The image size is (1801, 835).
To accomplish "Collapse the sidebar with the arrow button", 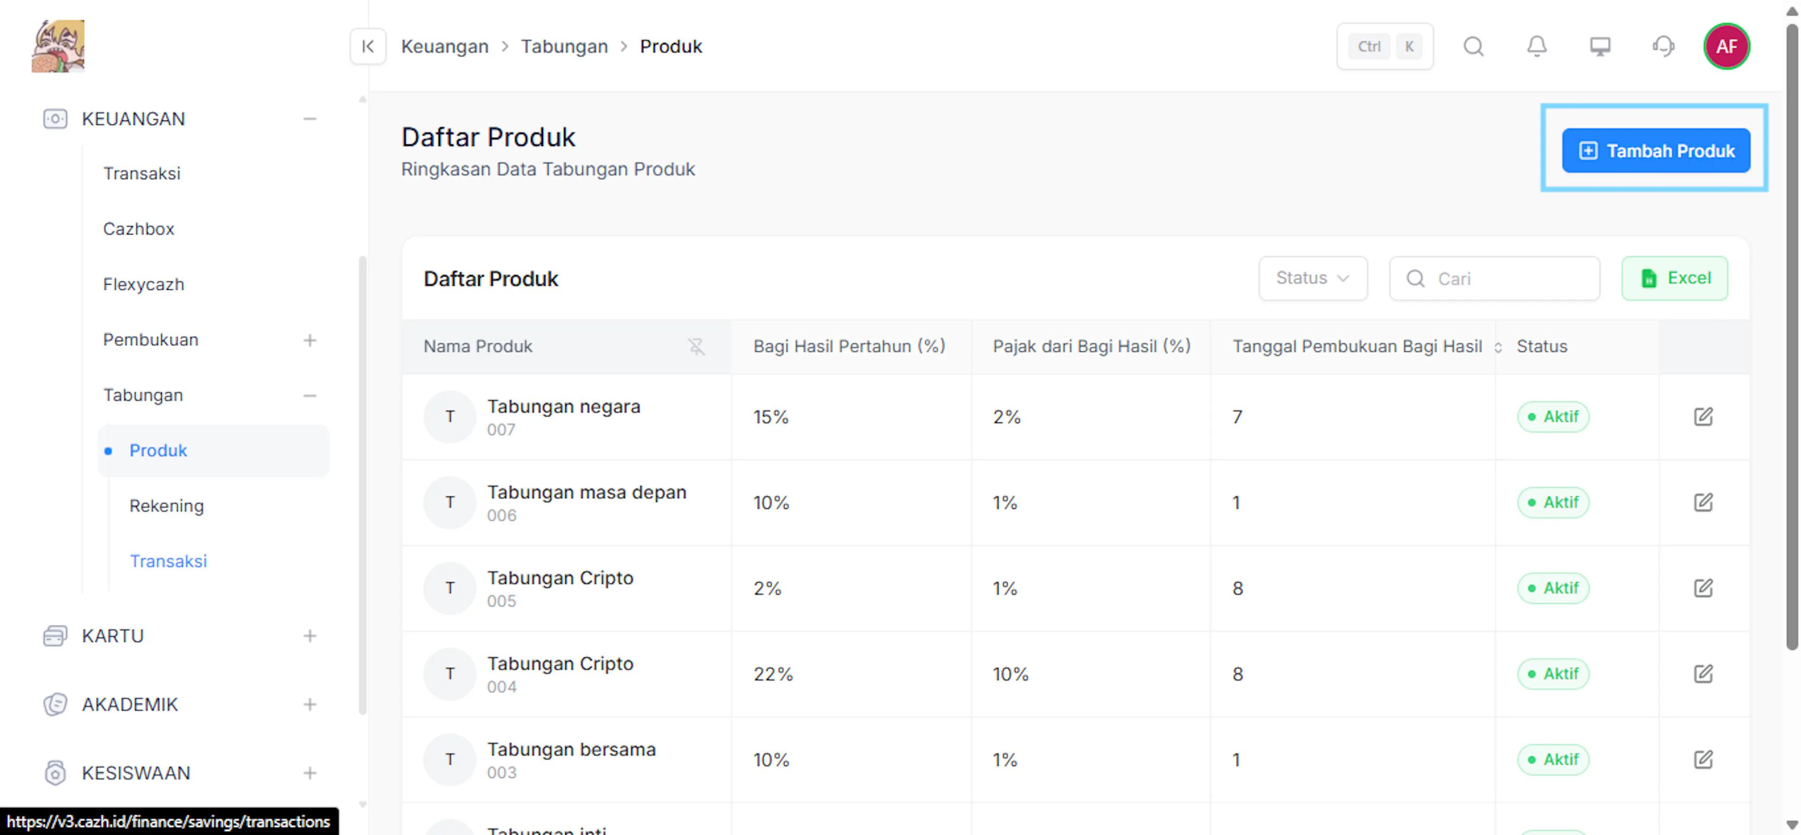I will tap(368, 46).
